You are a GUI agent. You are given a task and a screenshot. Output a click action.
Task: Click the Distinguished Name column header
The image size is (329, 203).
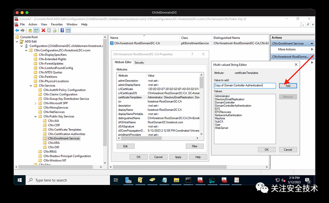pyautogui.click(x=241, y=38)
